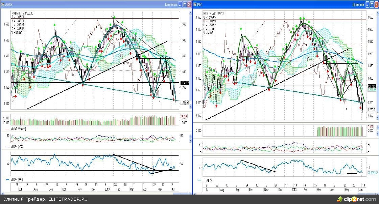Viewport: 379px width, 204px height.
Task: Minimize the PTC chart window
Action: 366,4
